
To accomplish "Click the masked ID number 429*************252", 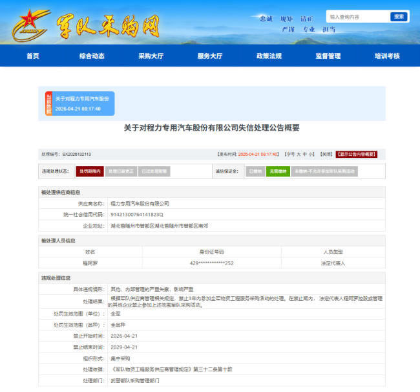I will [211, 263].
